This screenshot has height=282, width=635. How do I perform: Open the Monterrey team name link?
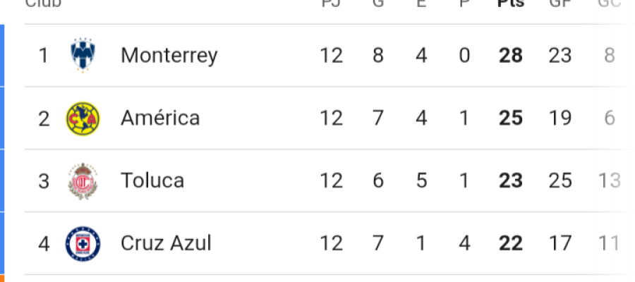point(169,55)
